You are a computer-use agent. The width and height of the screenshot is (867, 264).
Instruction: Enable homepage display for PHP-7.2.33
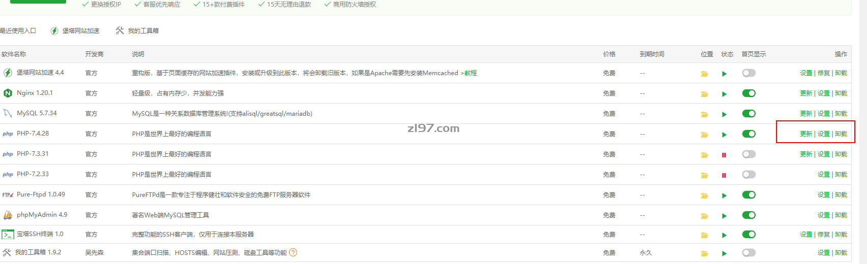coord(748,174)
